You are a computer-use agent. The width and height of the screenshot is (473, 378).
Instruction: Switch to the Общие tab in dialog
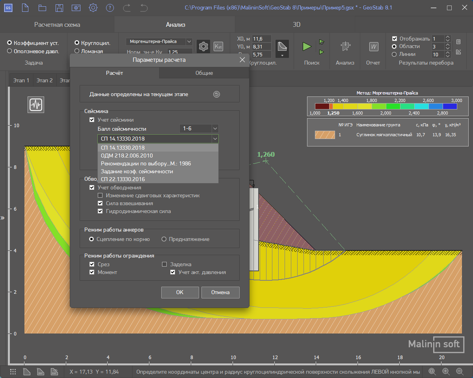tap(204, 73)
